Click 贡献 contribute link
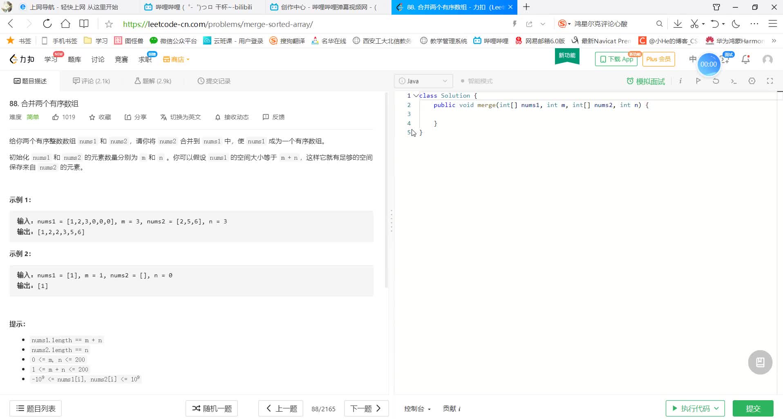The image size is (783, 419). click(452, 408)
